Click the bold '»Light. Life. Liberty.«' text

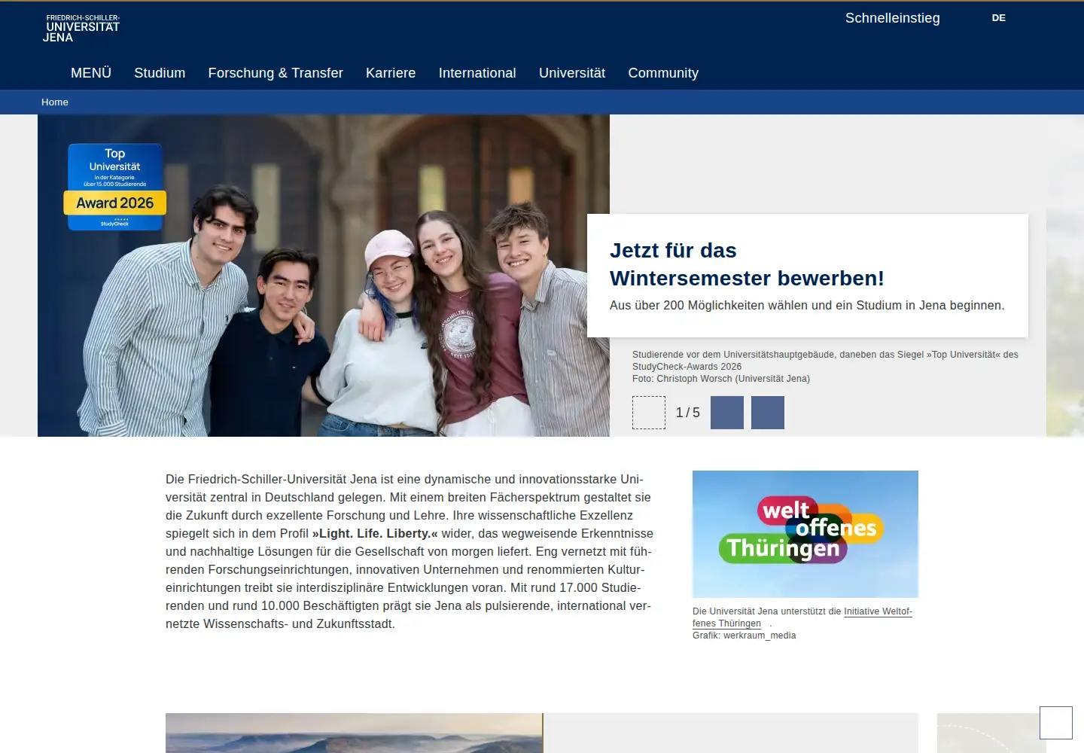coord(375,534)
